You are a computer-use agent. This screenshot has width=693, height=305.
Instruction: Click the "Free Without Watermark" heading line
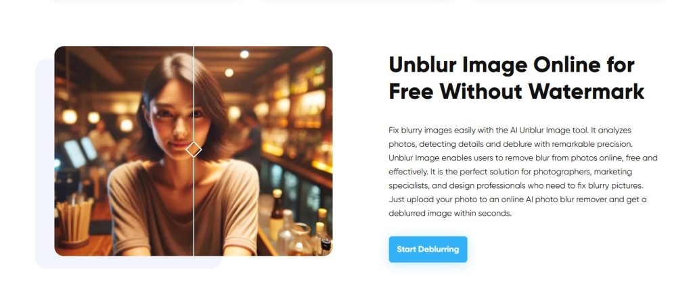tap(516, 91)
